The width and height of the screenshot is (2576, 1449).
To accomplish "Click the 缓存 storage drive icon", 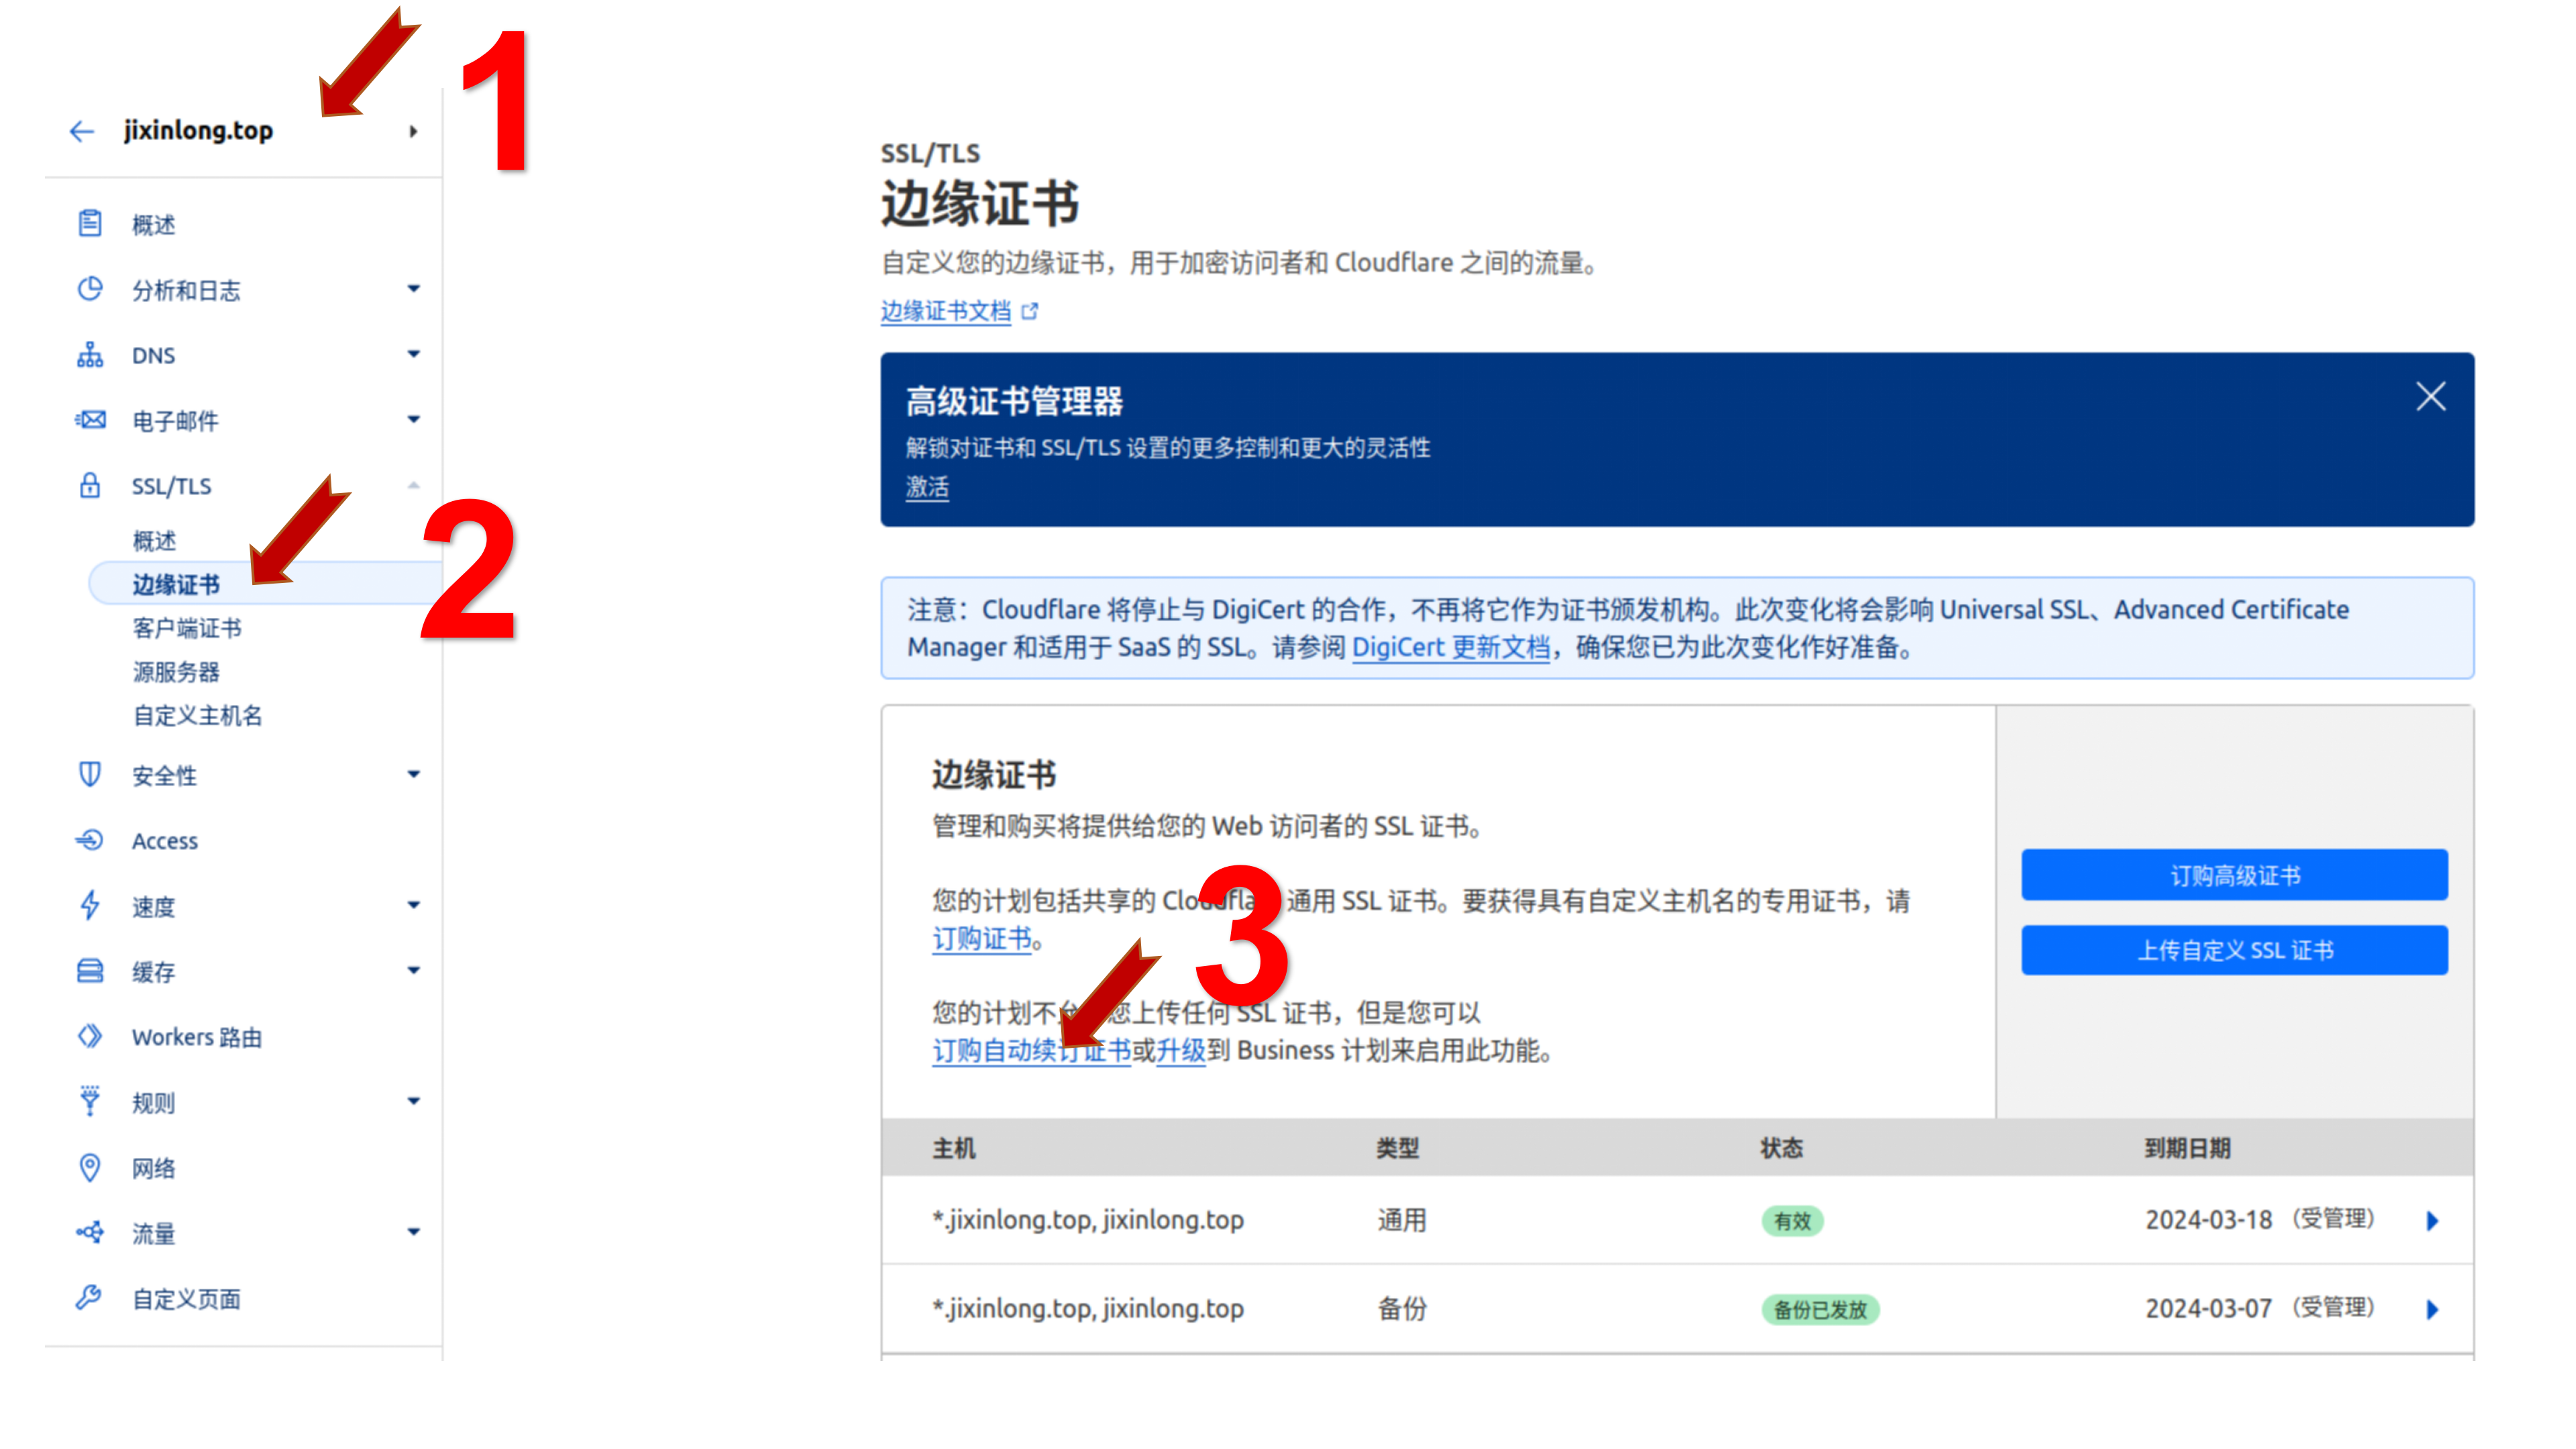I will point(90,970).
